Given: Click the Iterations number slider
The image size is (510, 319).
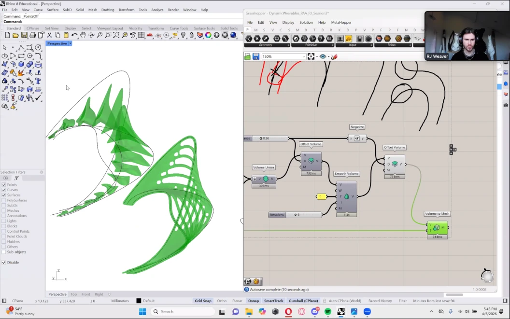Looking at the screenshot, I should tap(295, 215).
